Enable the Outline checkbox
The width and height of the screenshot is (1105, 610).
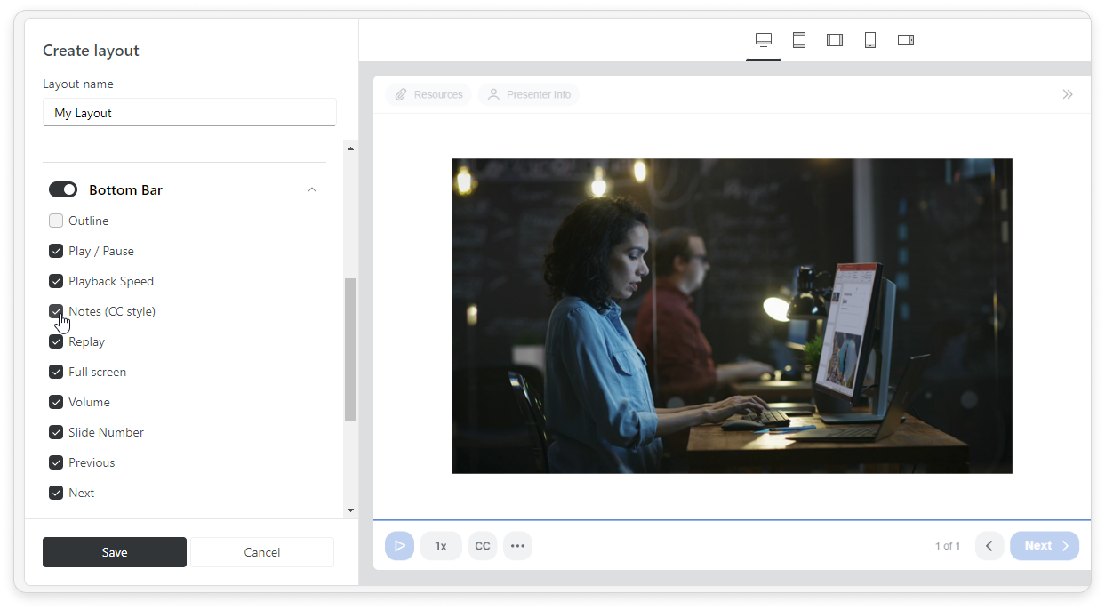tap(56, 221)
